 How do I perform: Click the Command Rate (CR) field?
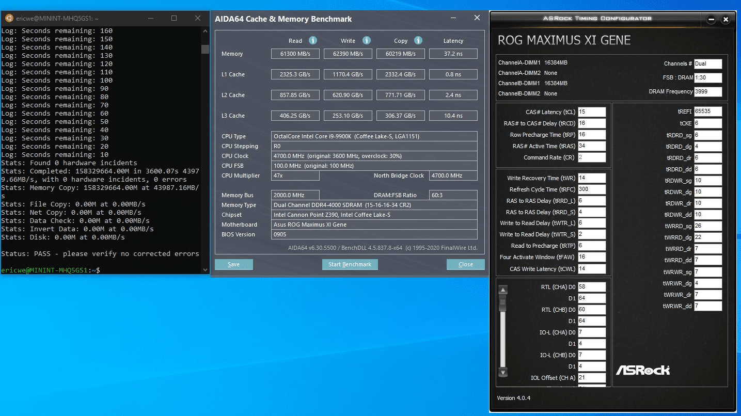[592, 157]
